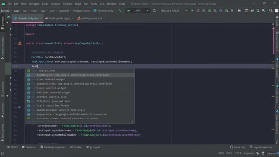Open the Logcat tool window
This screenshot has width=279, height=157.
[x=93, y=147]
